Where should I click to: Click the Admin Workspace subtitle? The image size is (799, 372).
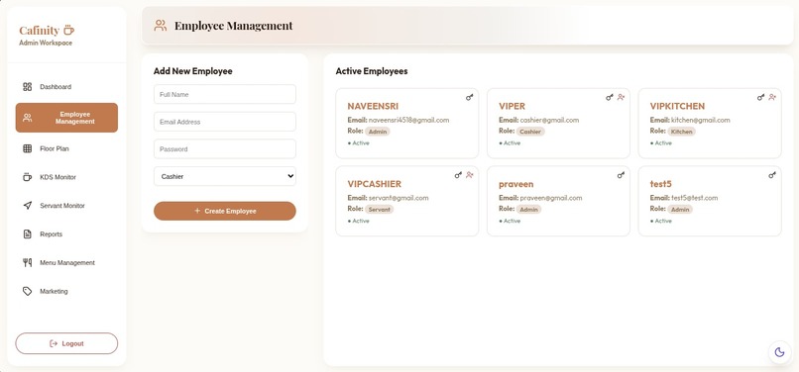(46, 44)
